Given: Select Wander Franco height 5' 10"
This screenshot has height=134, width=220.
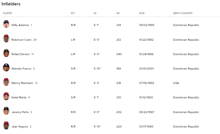Looking at the screenshot, I should pyautogui.click(x=97, y=69).
